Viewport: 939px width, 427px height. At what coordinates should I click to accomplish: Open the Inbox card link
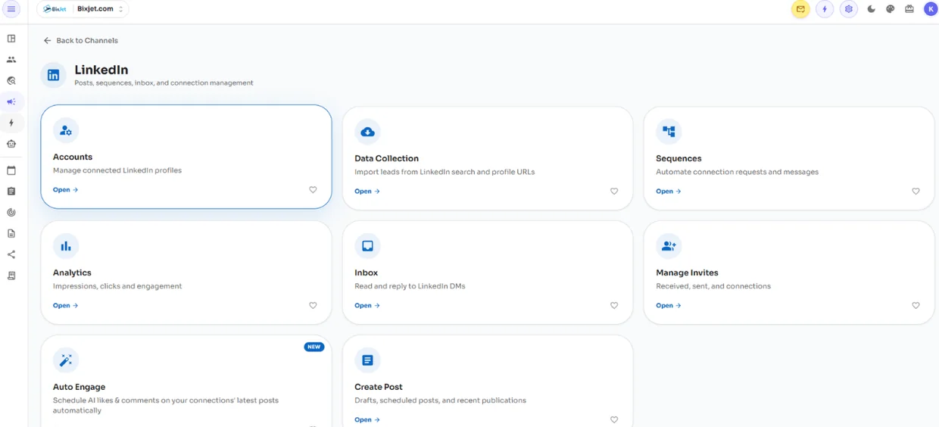pos(367,306)
